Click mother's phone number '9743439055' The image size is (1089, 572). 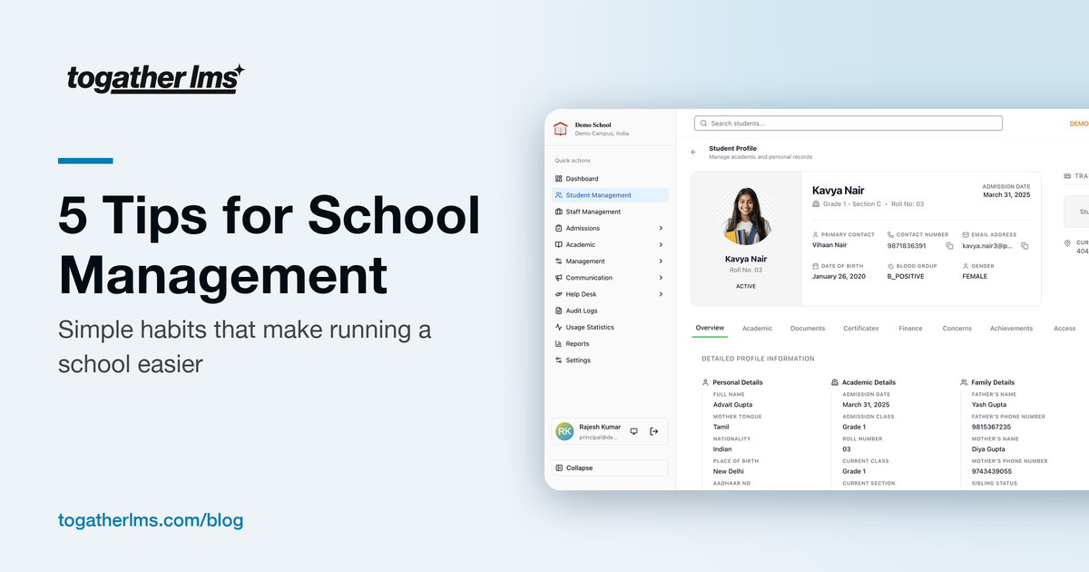tap(991, 471)
